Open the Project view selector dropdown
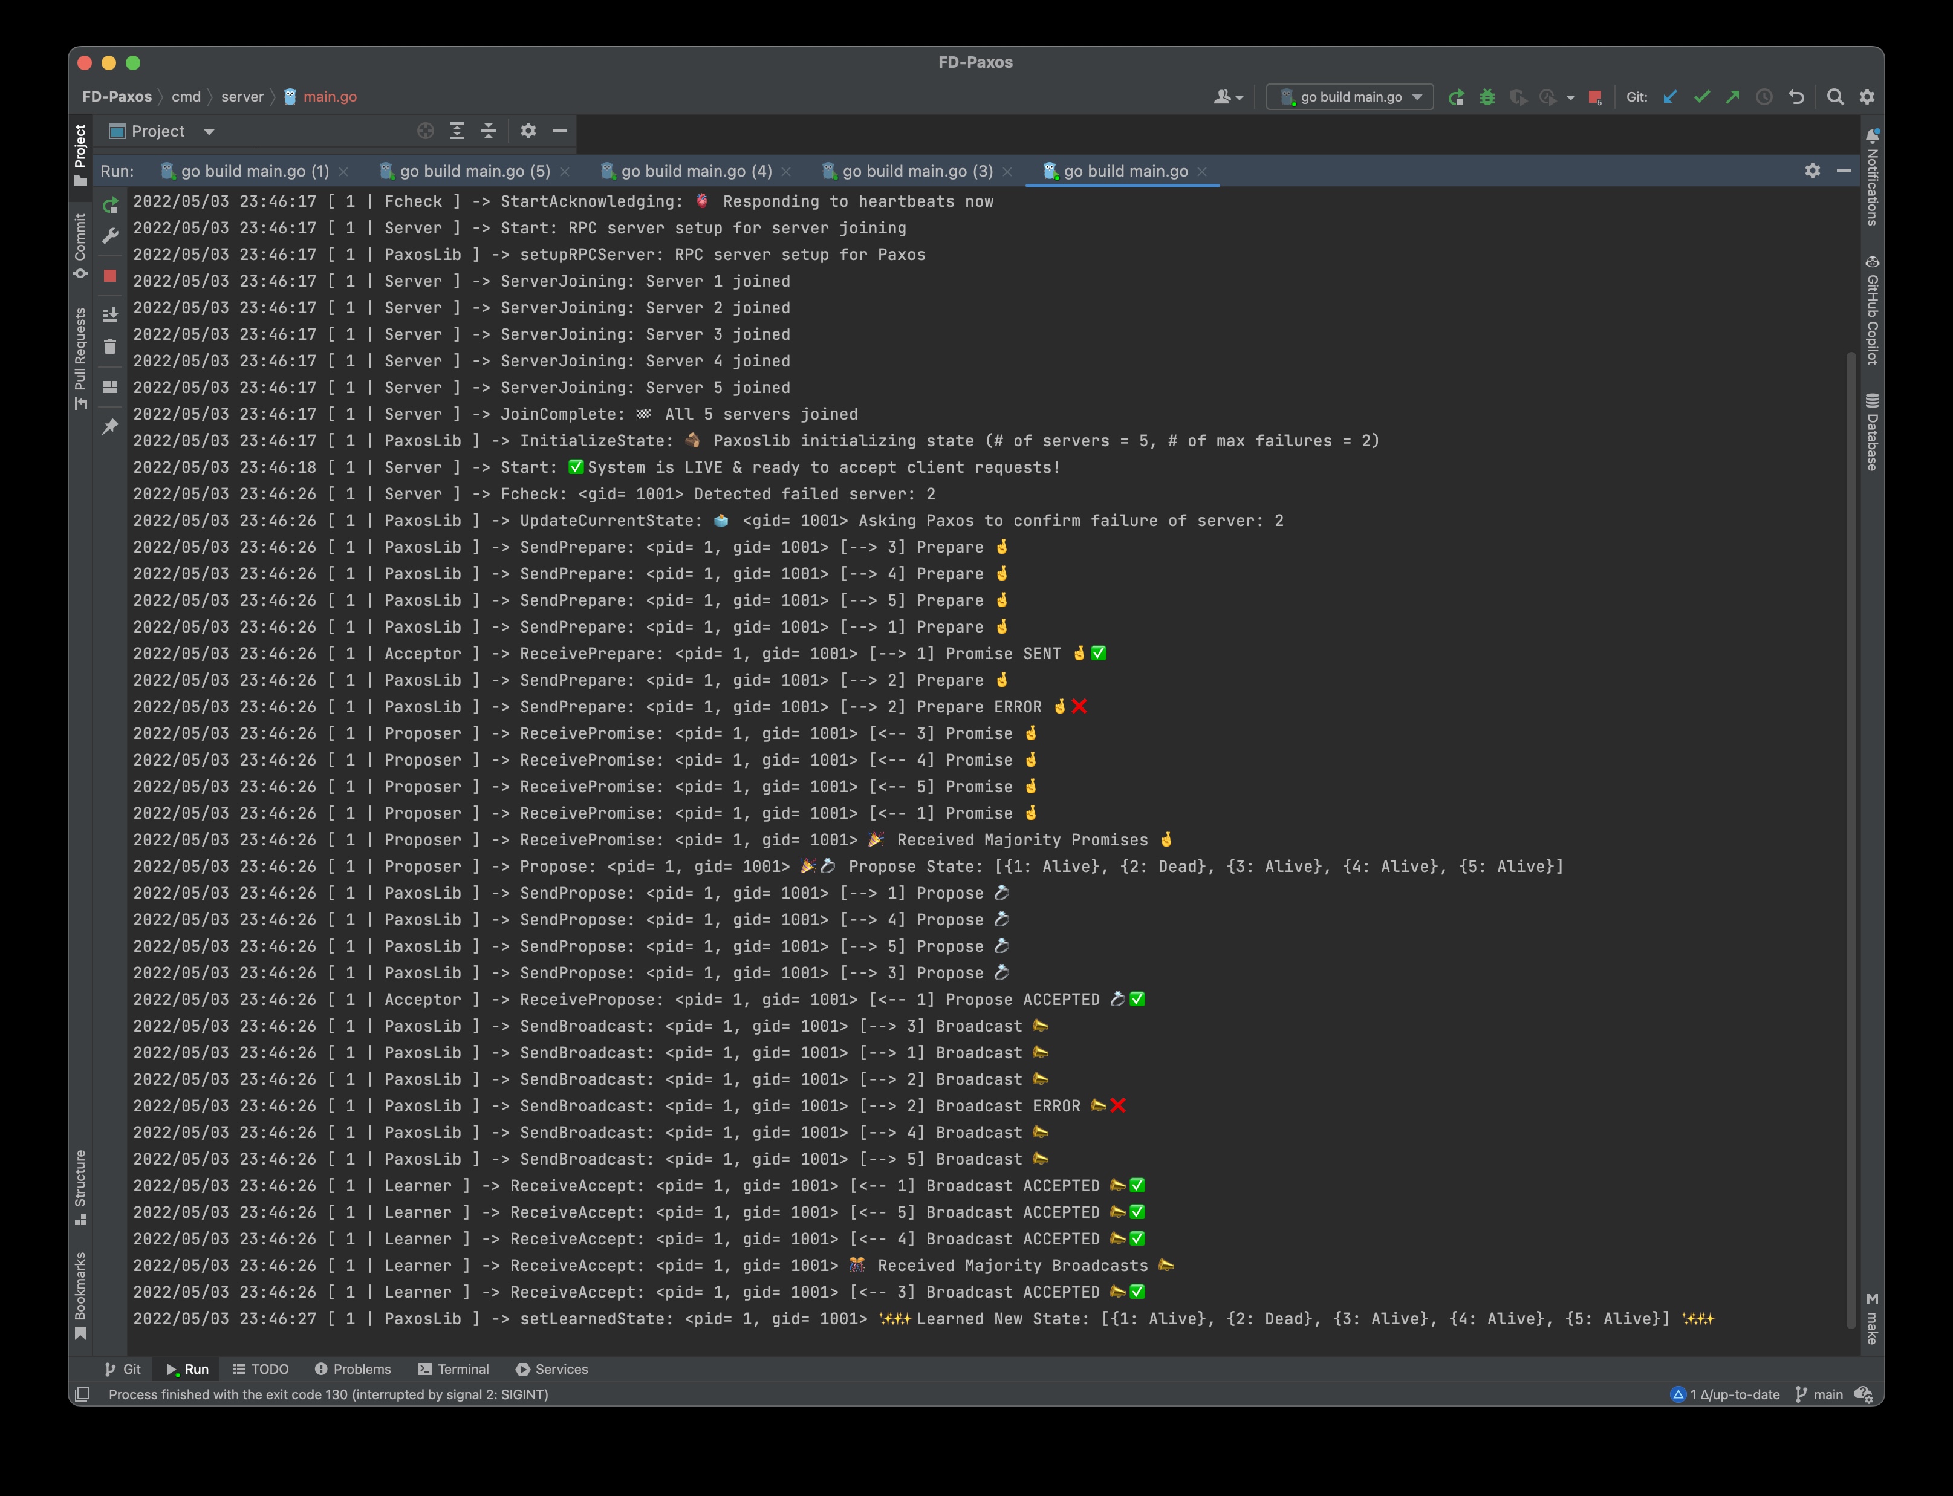 tap(162, 131)
